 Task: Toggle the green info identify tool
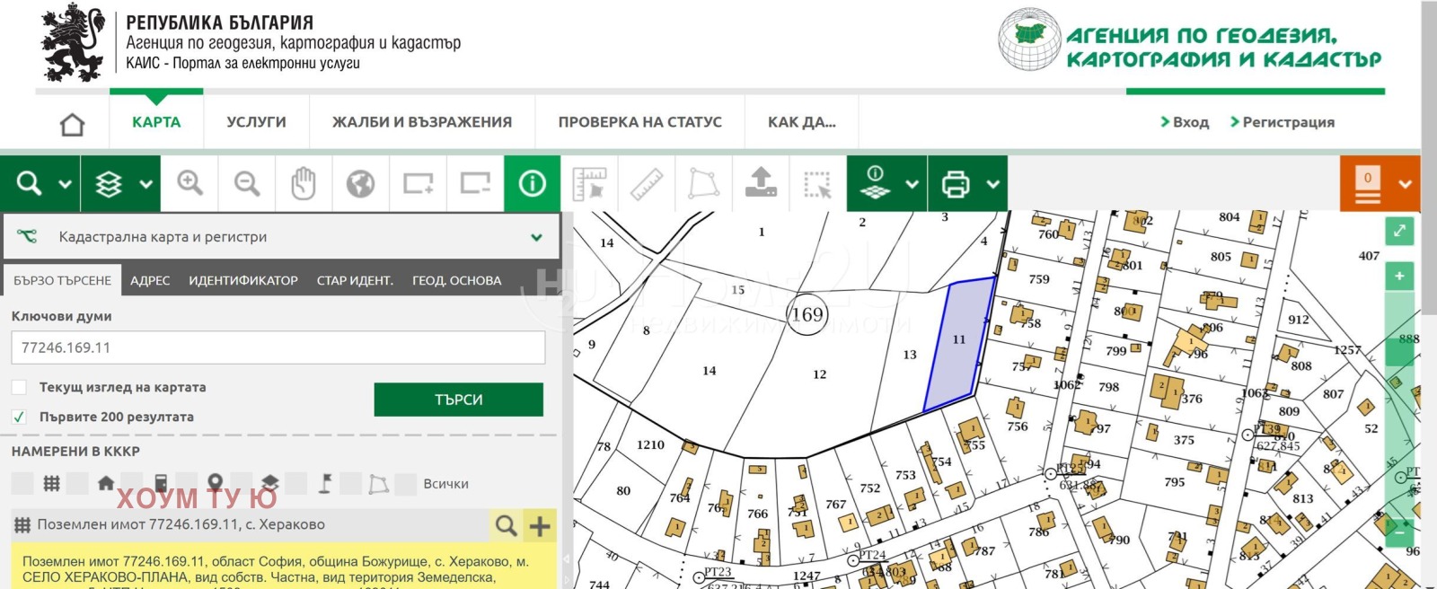click(532, 184)
